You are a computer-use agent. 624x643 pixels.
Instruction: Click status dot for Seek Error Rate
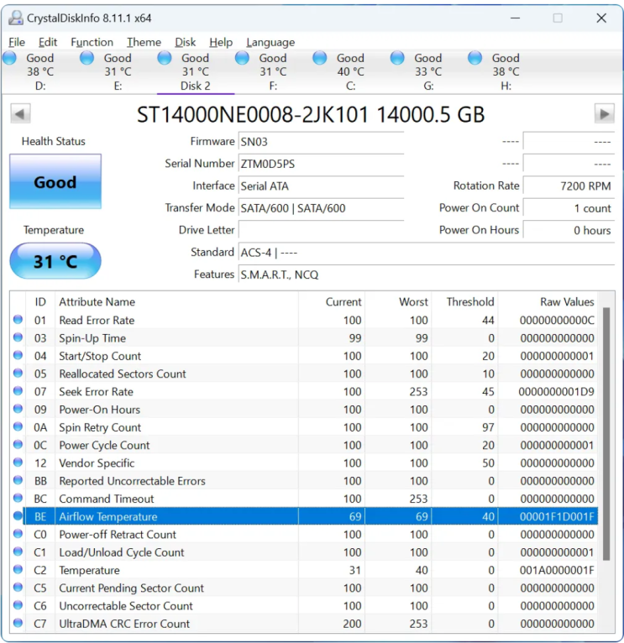click(18, 391)
